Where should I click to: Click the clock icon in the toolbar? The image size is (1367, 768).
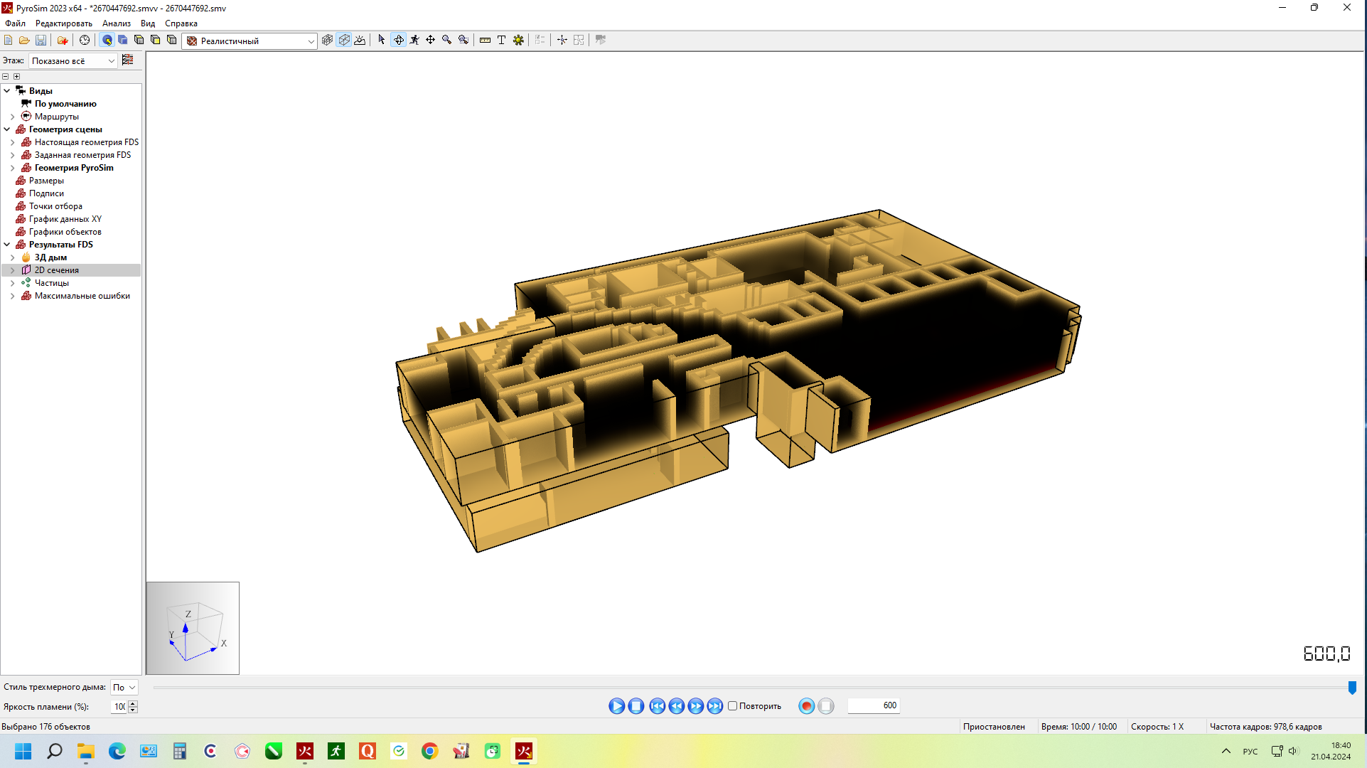(85, 41)
